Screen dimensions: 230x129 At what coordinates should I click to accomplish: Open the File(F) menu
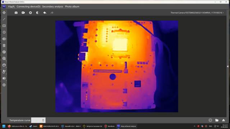point(11,6)
